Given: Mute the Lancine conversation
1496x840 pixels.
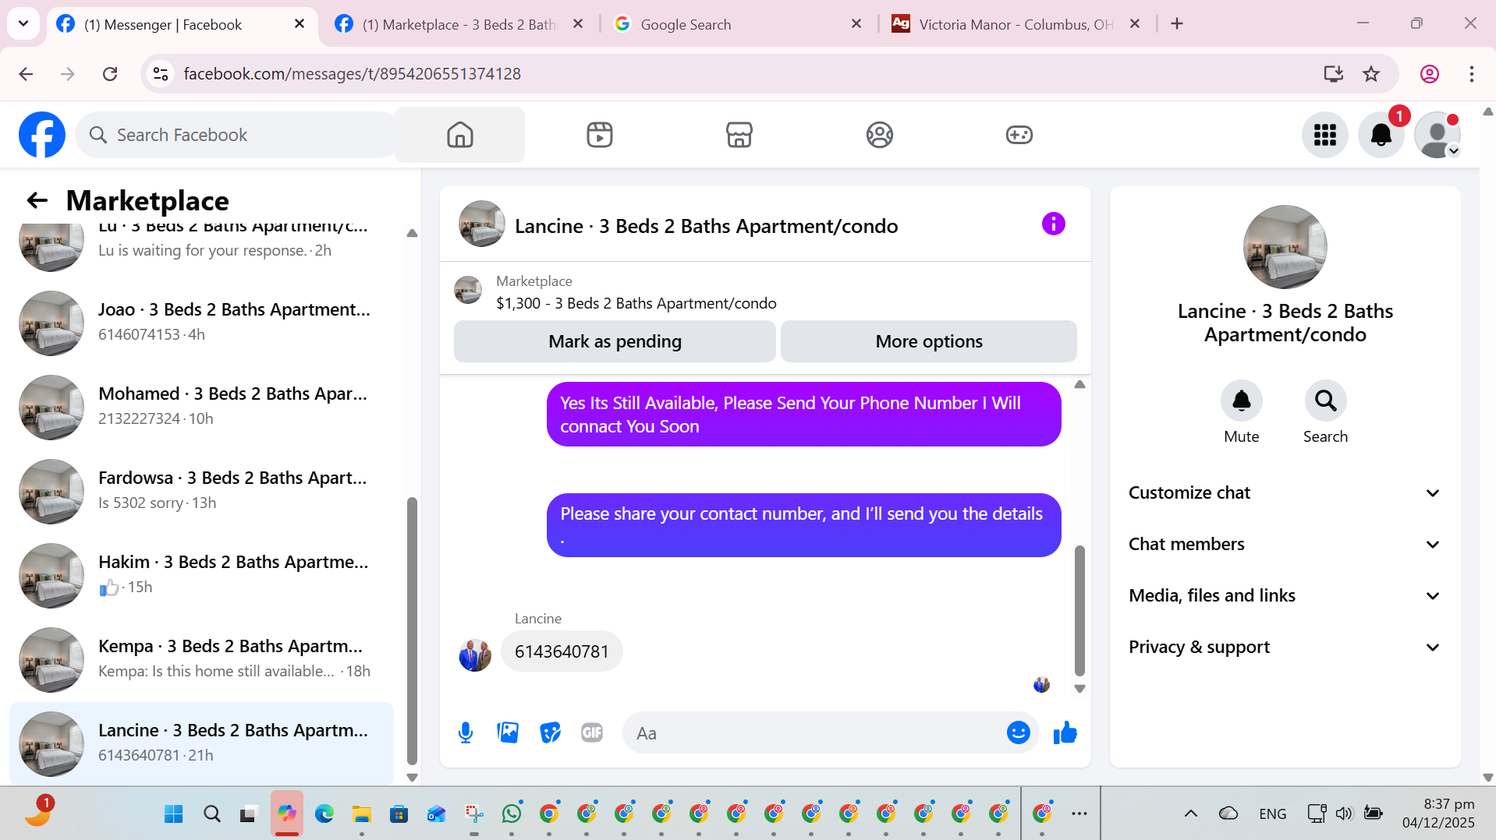Looking at the screenshot, I should (x=1241, y=401).
